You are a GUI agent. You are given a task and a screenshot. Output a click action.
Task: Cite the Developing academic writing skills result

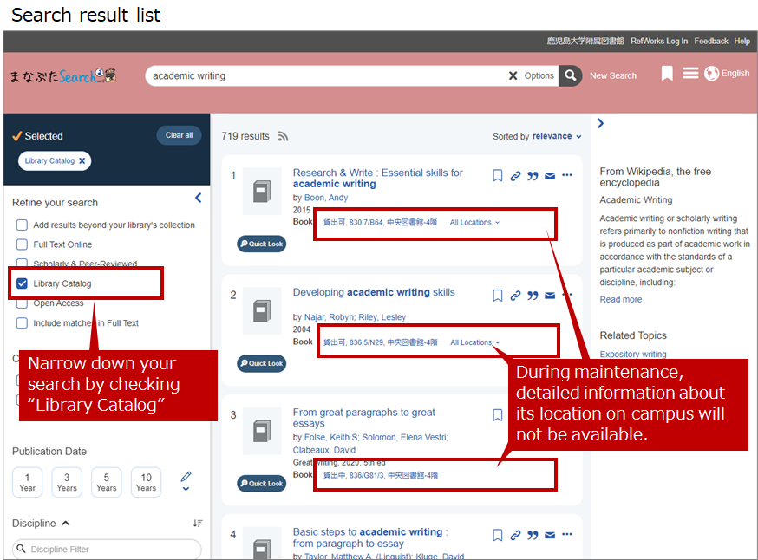coord(533,296)
